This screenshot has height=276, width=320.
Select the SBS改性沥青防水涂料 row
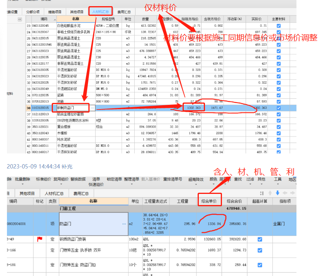[161, 121]
